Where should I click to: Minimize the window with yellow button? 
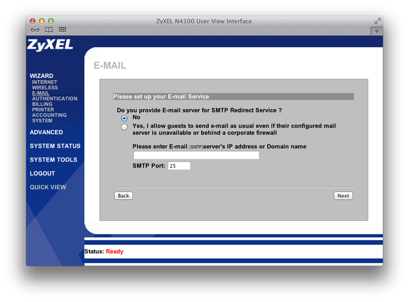click(x=42, y=21)
